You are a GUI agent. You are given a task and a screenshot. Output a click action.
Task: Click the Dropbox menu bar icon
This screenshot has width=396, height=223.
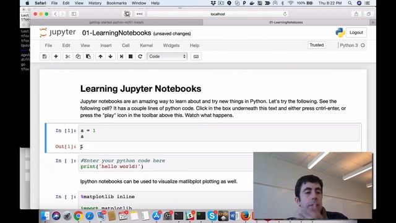pyautogui.click(x=213, y=3)
